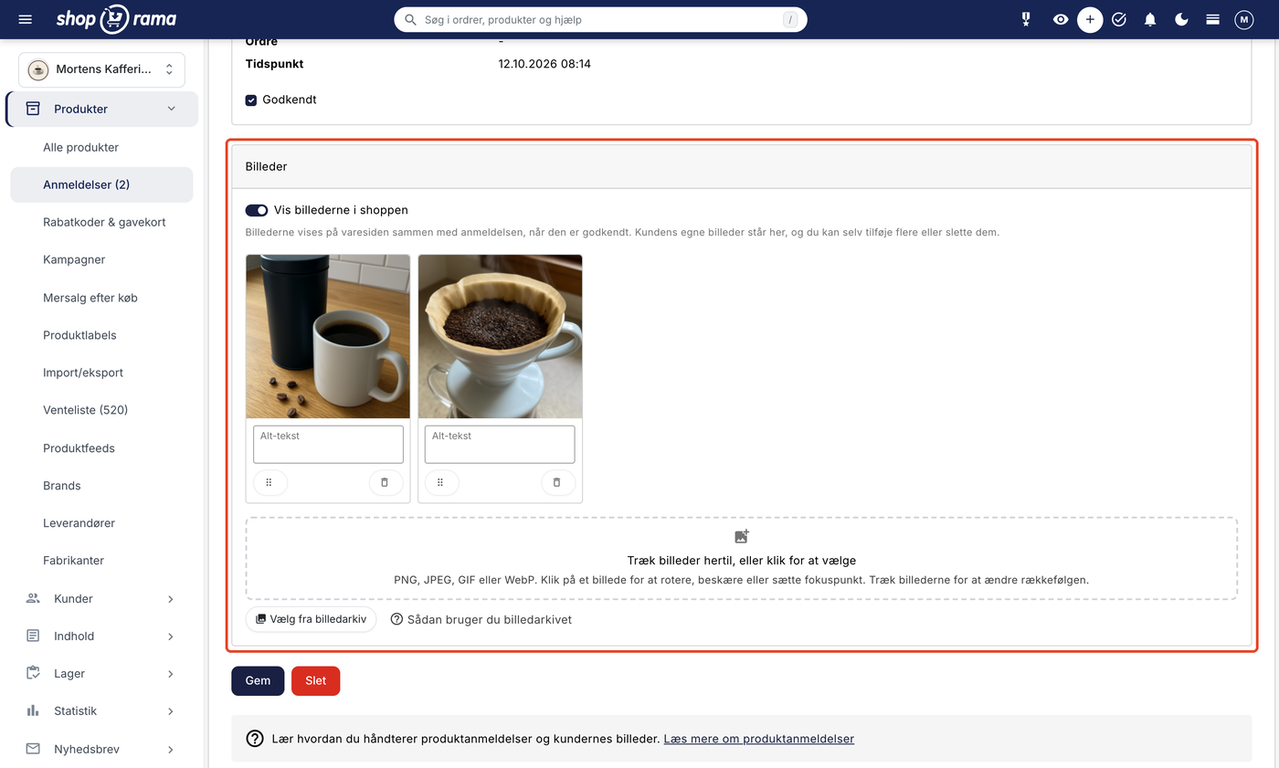
Task: Click the plus create-new button
Action: click(x=1090, y=19)
